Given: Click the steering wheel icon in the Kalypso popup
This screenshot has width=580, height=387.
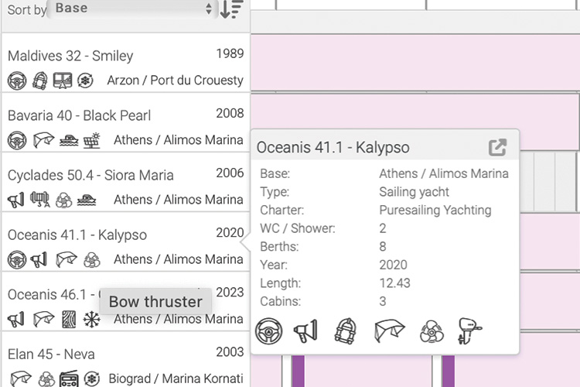Looking at the screenshot, I should (x=269, y=331).
